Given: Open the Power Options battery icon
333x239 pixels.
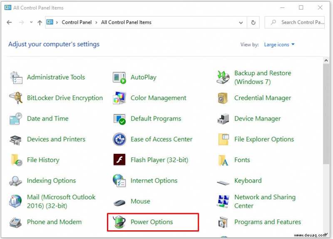Looking at the screenshot, I should [x=119, y=222].
